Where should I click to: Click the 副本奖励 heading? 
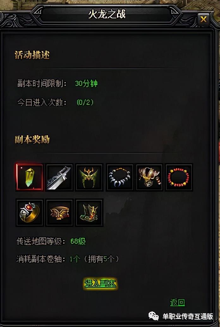32,140
